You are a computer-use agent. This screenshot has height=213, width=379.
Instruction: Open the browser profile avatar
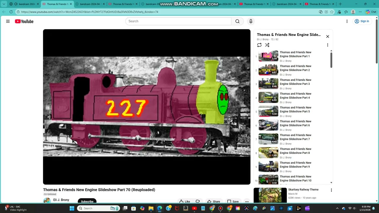point(353,12)
